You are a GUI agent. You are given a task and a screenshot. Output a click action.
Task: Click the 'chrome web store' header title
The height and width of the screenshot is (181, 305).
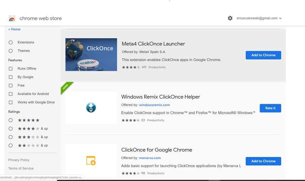point(41,18)
